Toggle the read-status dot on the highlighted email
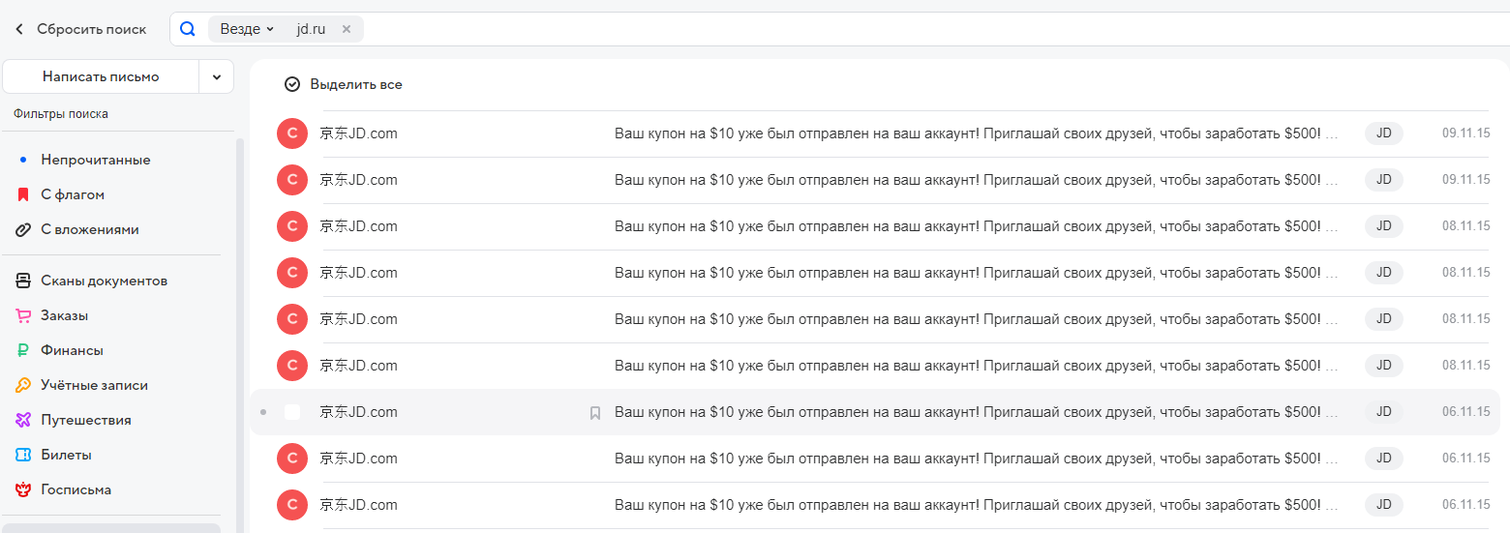 click(x=263, y=412)
